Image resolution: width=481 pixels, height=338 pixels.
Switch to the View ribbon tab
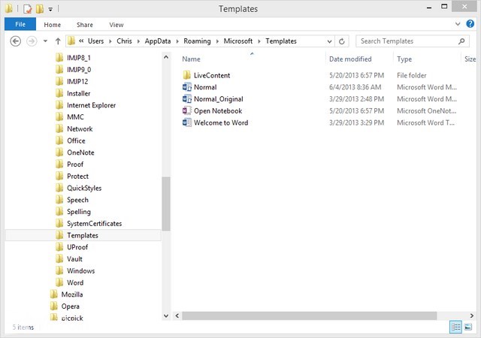pos(116,25)
